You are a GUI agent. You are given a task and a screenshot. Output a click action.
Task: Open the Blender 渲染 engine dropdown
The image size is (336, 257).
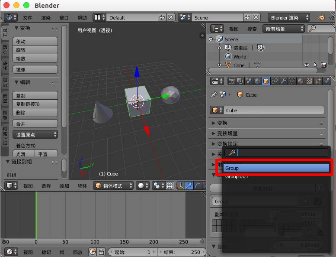click(289, 18)
